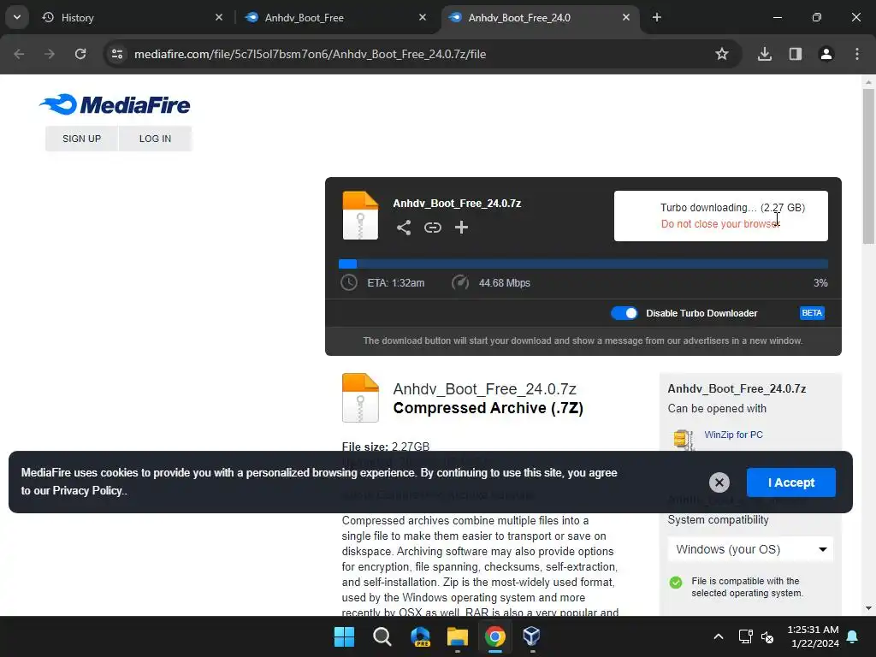This screenshot has width=876, height=657.
Task: Click the WinZip application icon
Action: (x=684, y=440)
